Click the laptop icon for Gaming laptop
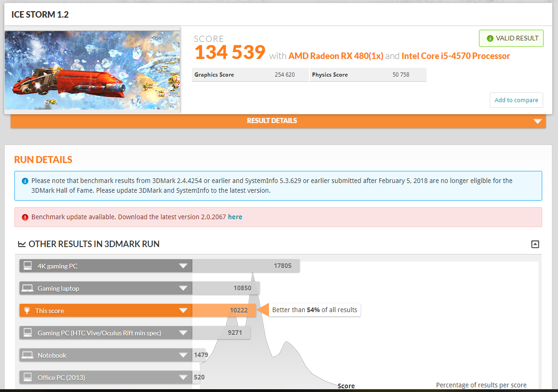This screenshot has height=392, width=558. click(28, 288)
